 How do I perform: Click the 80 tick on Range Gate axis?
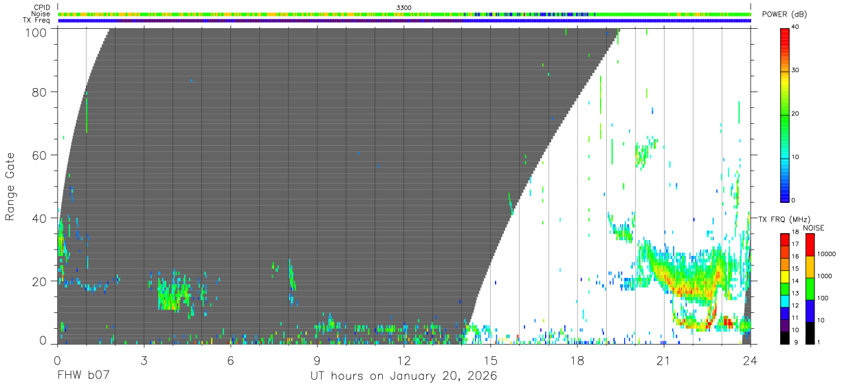[41, 92]
